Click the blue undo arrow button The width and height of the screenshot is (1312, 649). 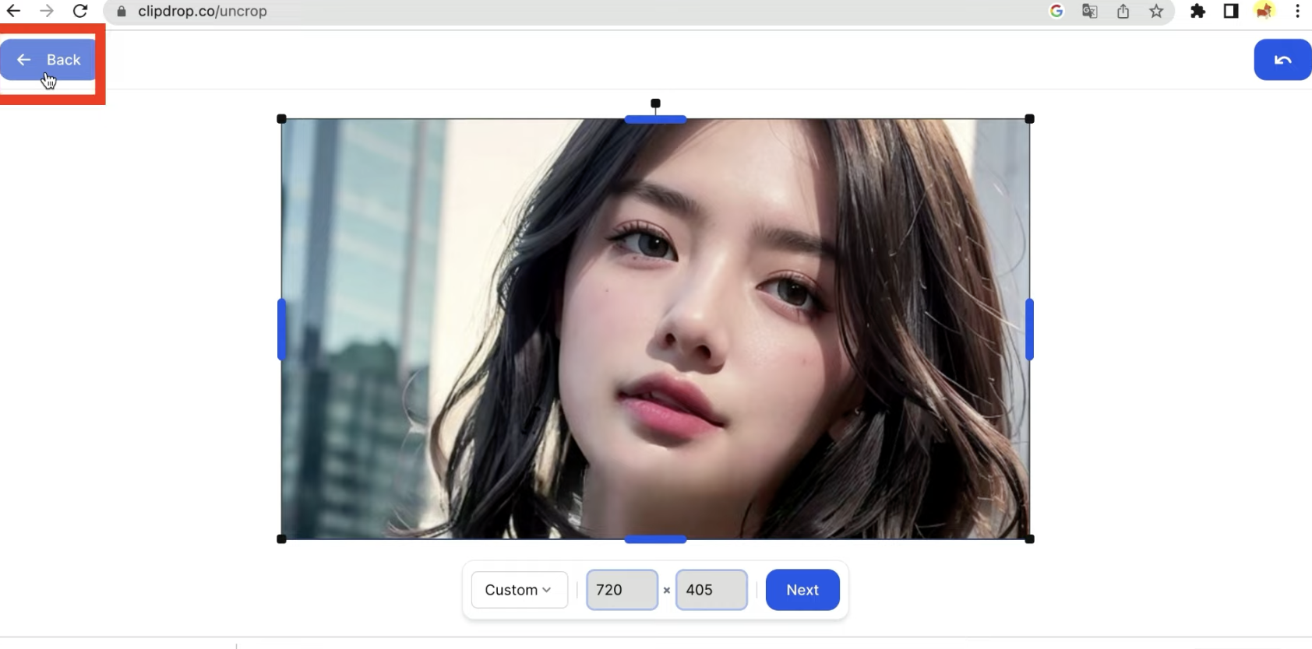pos(1282,60)
